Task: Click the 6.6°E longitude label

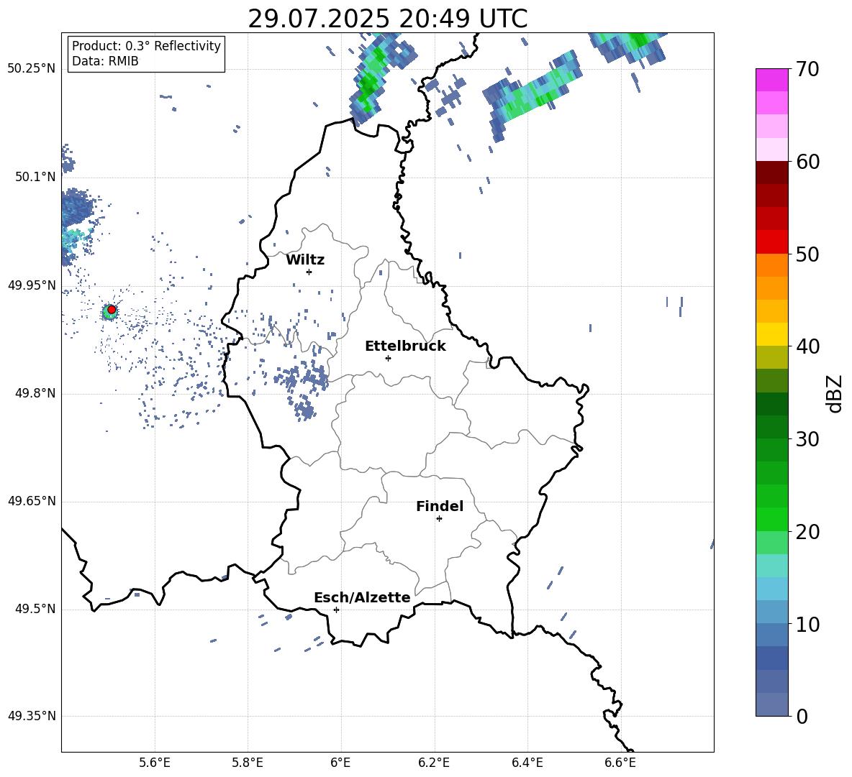Action: click(x=620, y=763)
